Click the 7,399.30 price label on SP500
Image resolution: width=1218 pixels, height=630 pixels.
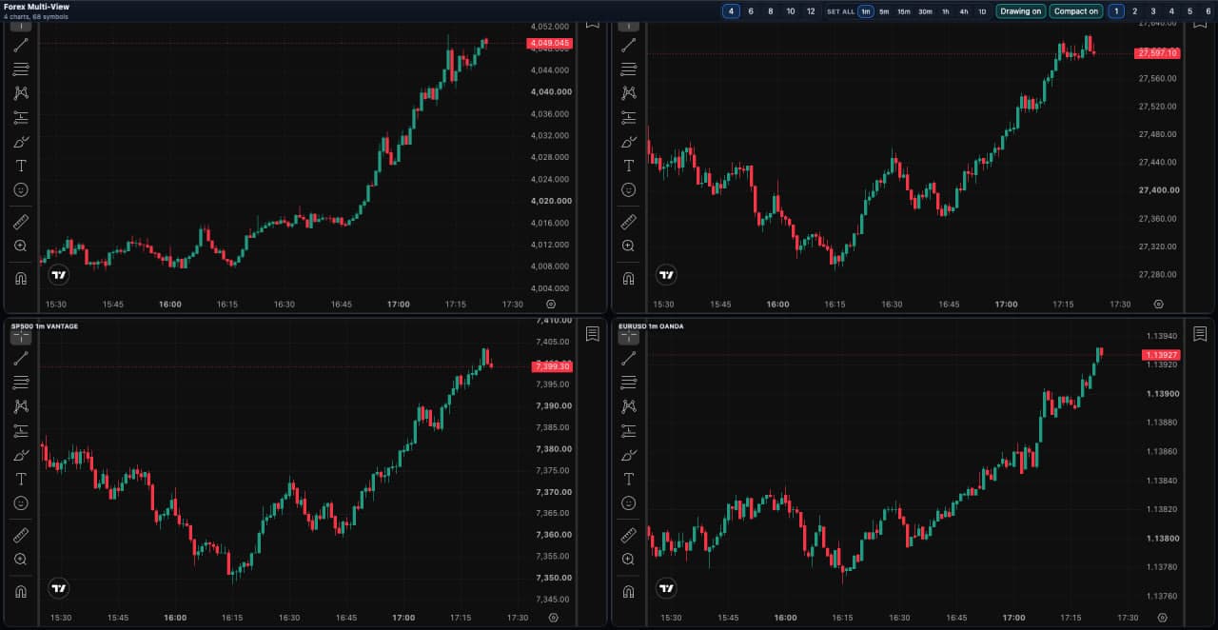coord(552,366)
